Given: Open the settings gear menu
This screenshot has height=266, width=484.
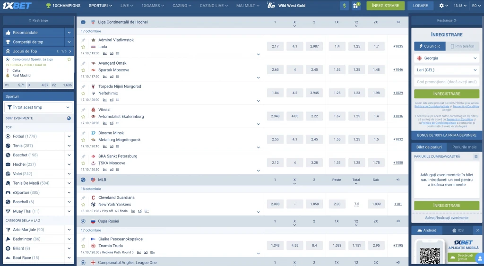Looking at the screenshot, I should tap(443, 6).
